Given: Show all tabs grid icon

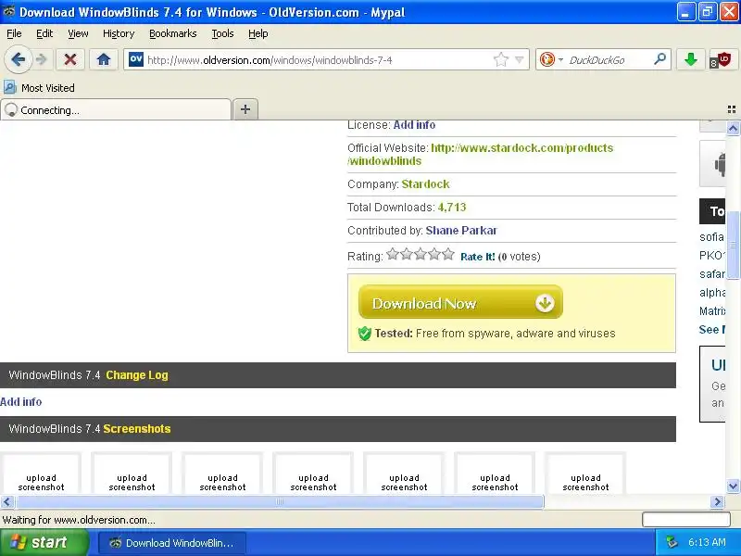Looking at the screenshot, I should 732,109.
